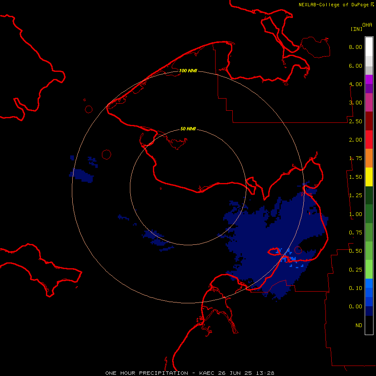Select the 3.00 legend value
The height and width of the screenshot is (376, 376).
pos(356,103)
